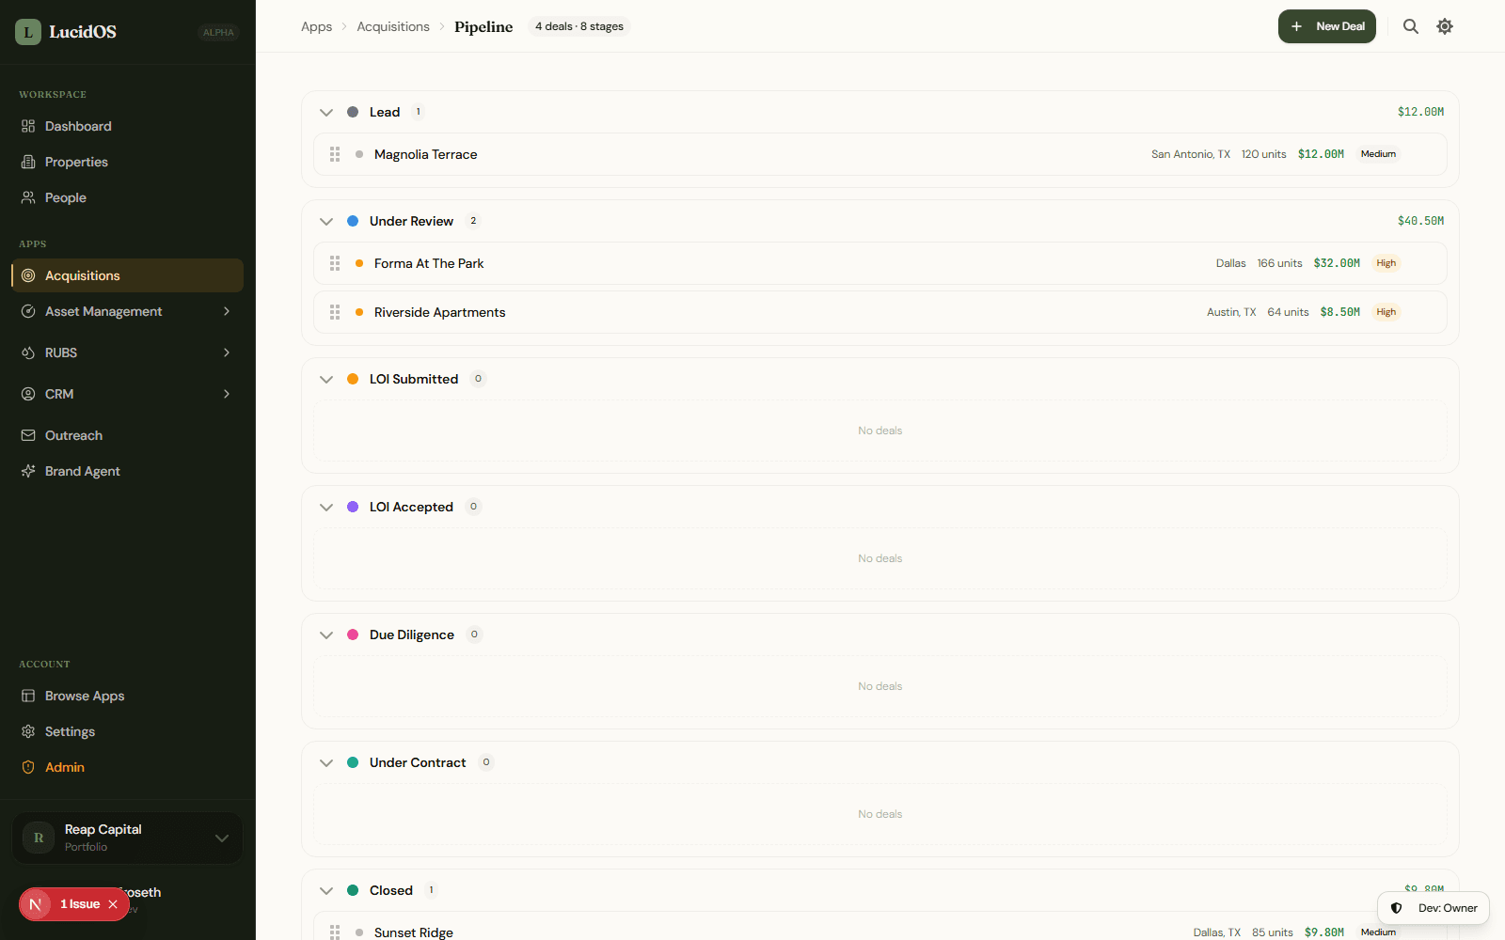Open the Forma At The Park deal

point(879,263)
